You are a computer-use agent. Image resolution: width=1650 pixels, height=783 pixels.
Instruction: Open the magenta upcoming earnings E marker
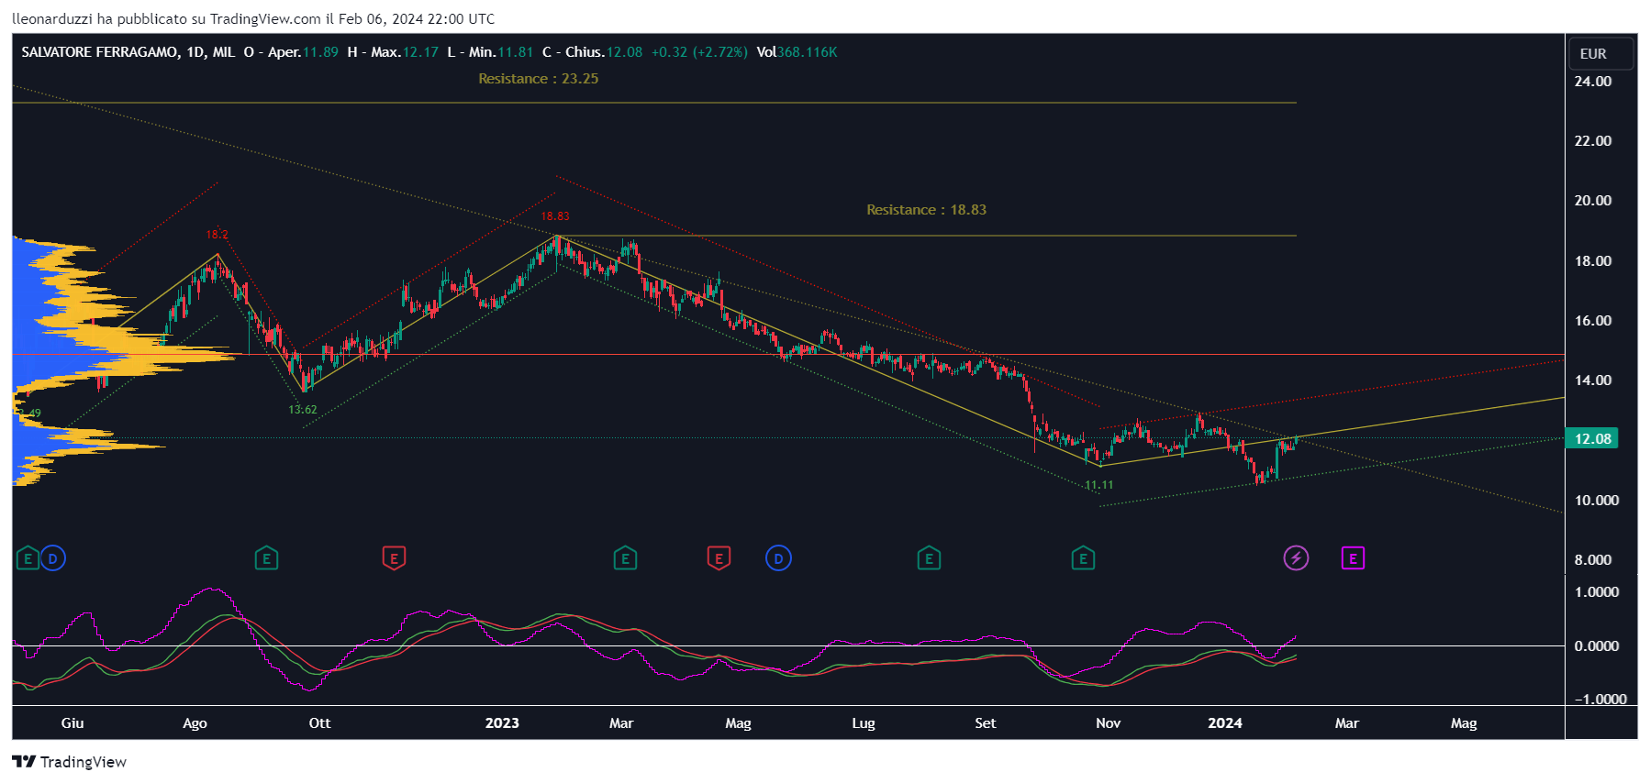tap(1353, 558)
